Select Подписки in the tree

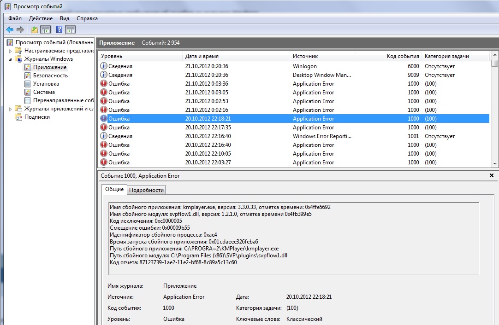(37, 117)
